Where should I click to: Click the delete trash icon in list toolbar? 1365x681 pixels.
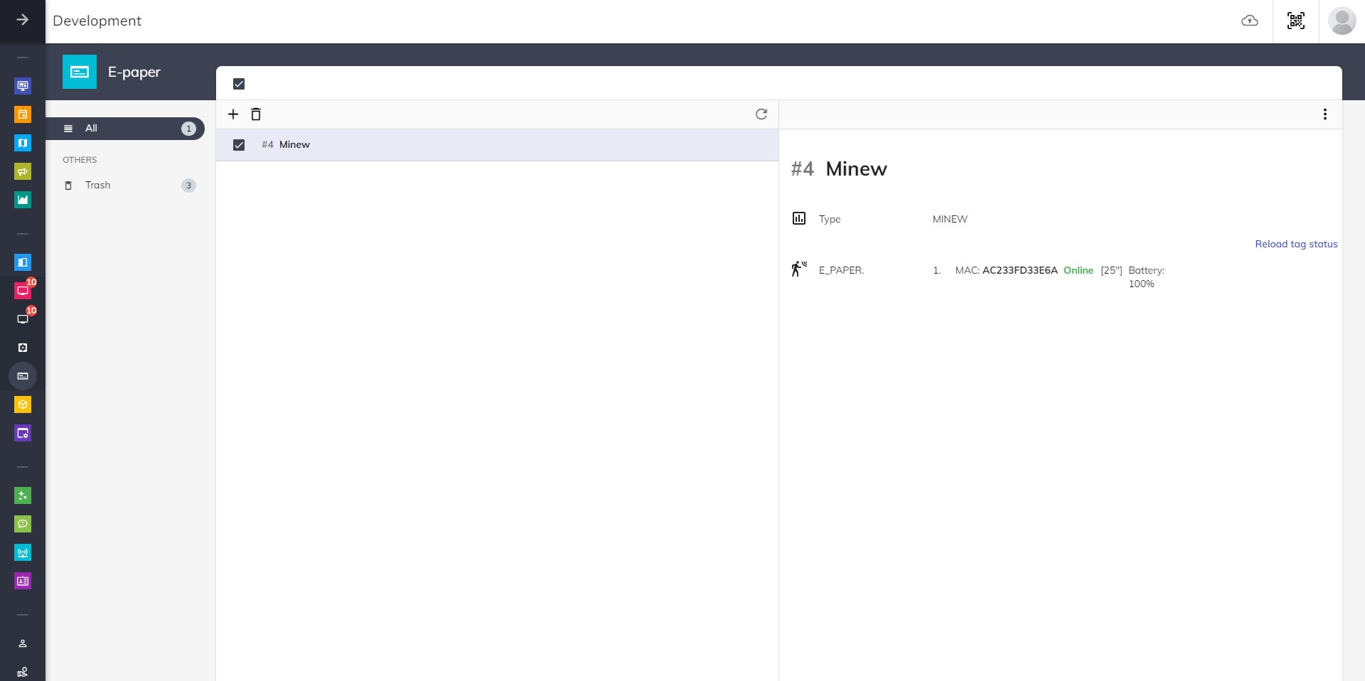[x=256, y=114]
